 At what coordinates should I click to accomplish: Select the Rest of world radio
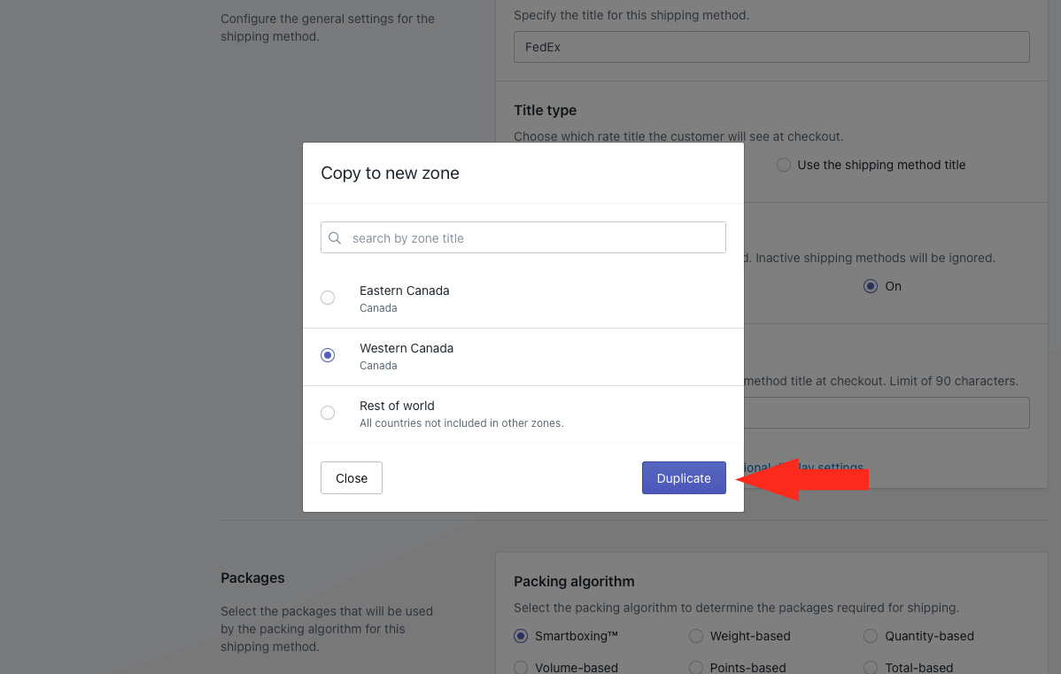(x=328, y=413)
